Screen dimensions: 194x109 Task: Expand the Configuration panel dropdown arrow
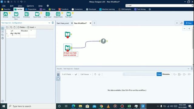click(x=49, y=23)
